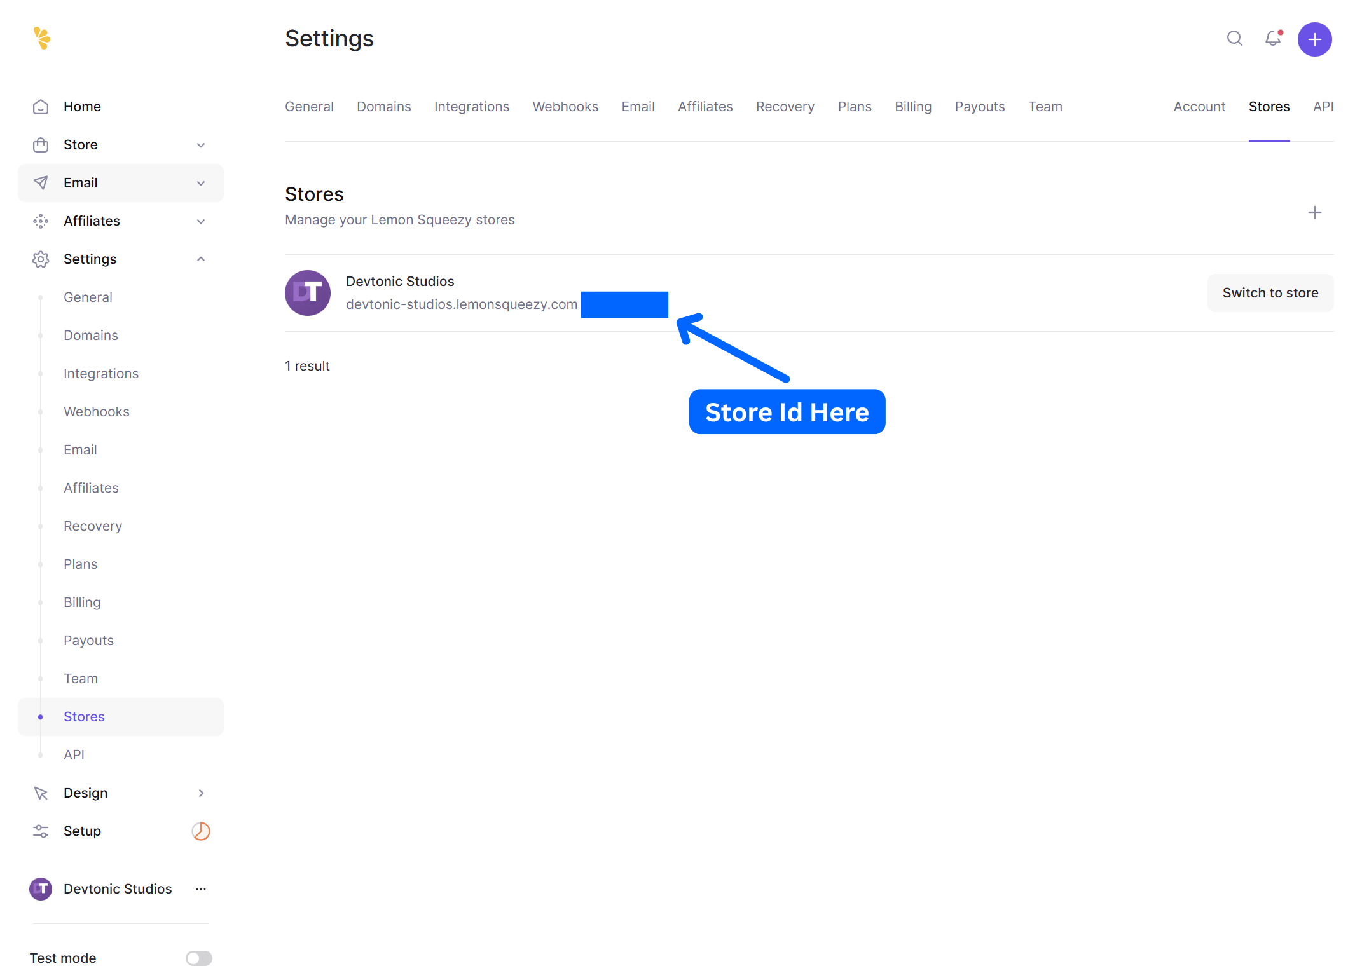Open Devtonic Studios account options ellipsis
This screenshot has height=980, width=1355.
pyautogui.click(x=201, y=888)
